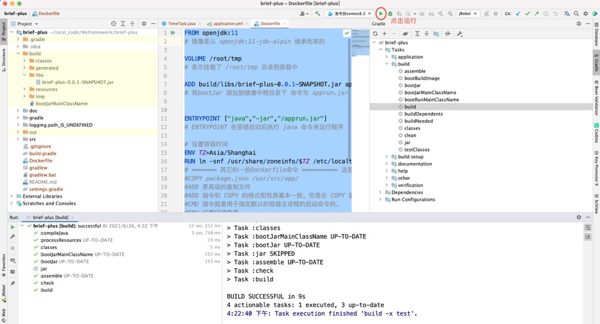This screenshot has width=600, height=324.
Task: Click Git commit checkmark icon
Action: click(x=527, y=13)
